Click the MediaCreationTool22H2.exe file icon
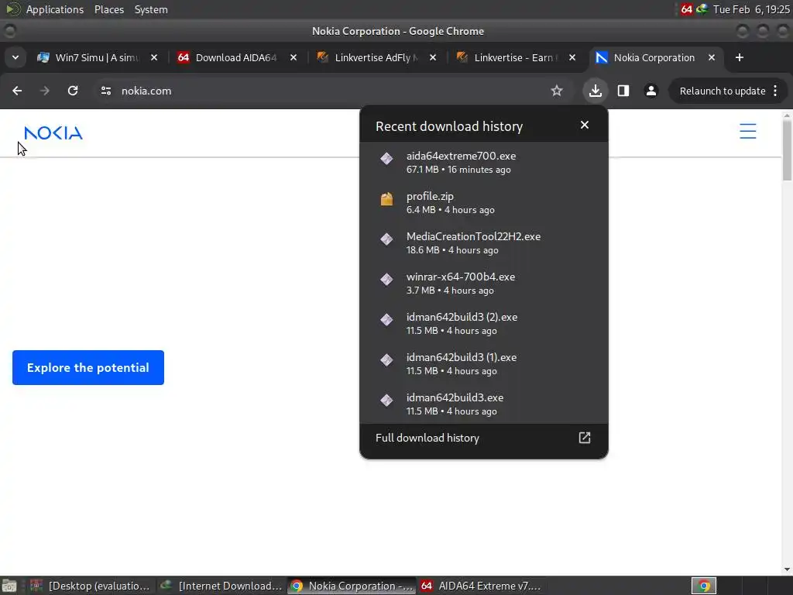793x595 pixels. 387,239
